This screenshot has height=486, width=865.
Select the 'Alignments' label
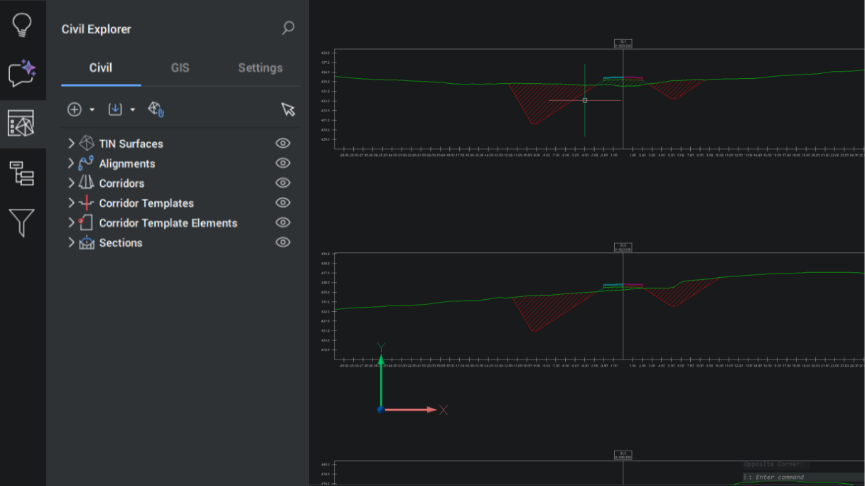point(127,163)
